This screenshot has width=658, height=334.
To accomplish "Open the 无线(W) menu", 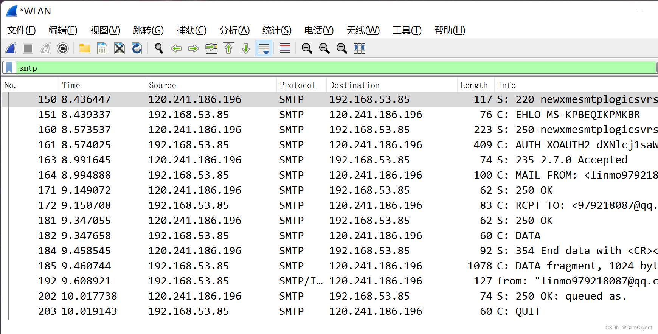I will [363, 30].
